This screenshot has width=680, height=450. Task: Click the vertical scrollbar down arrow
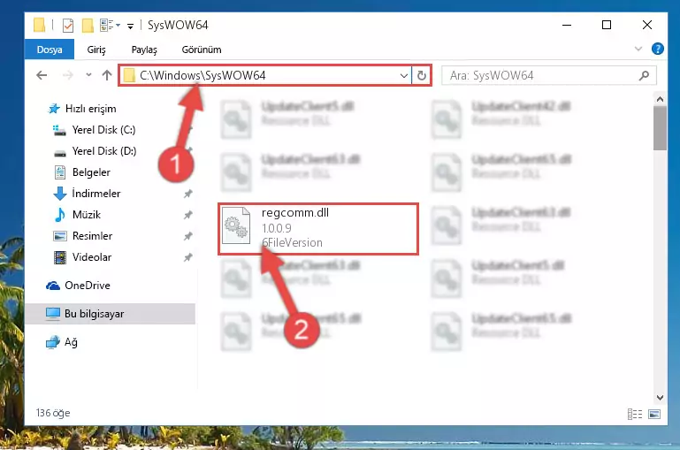coord(660,398)
